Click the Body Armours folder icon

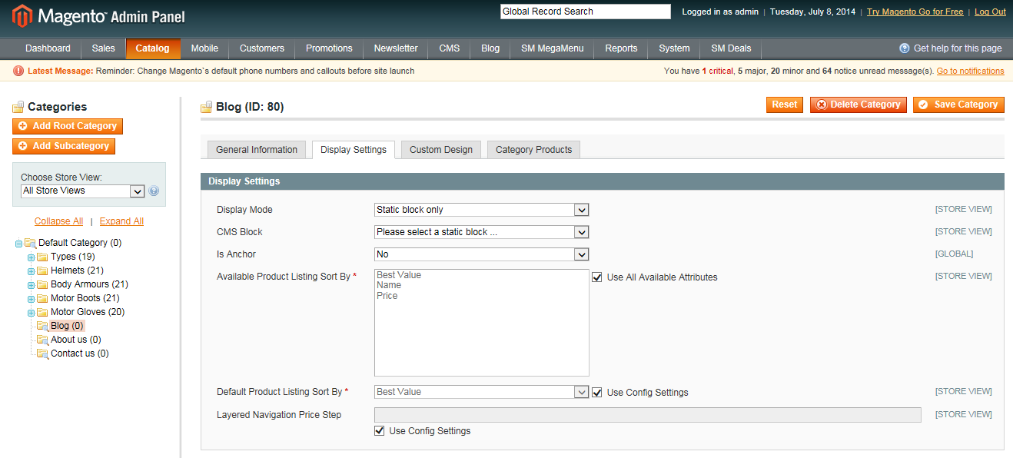42,284
